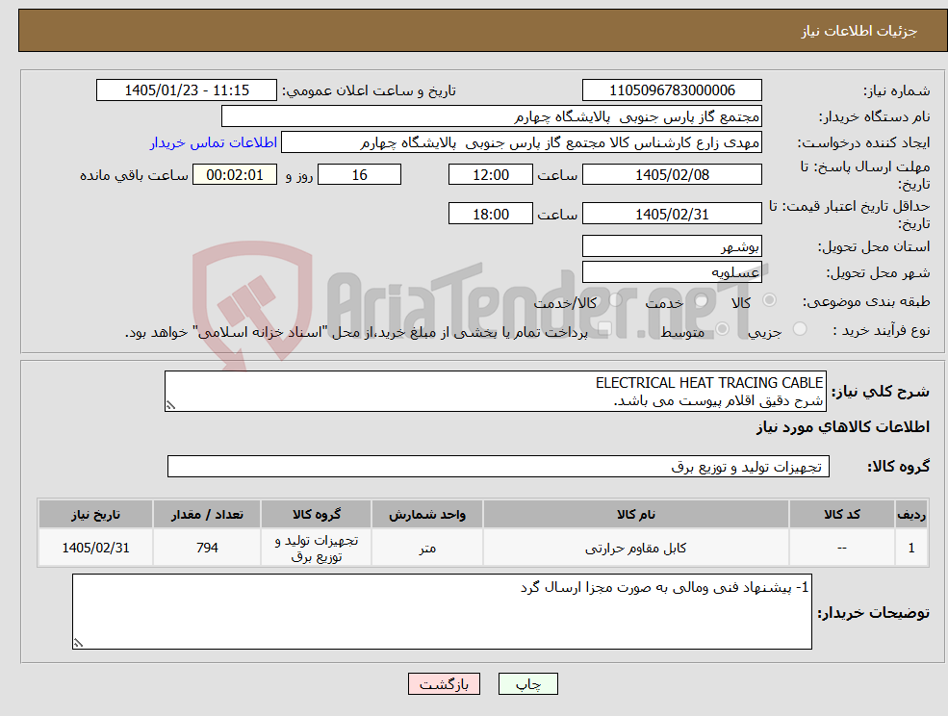Click the announcement date field 1405/01/23 - 11:15

pos(186,90)
